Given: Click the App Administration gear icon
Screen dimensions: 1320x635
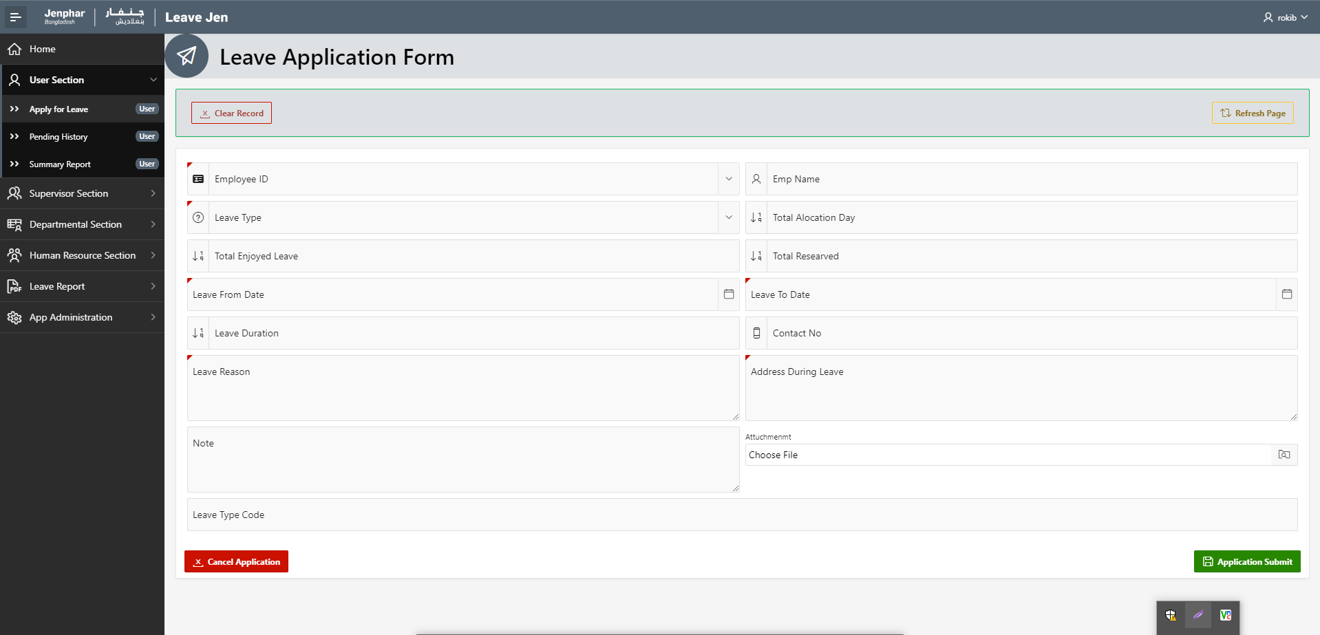Looking at the screenshot, I should pyautogui.click(x=14, y=317).
